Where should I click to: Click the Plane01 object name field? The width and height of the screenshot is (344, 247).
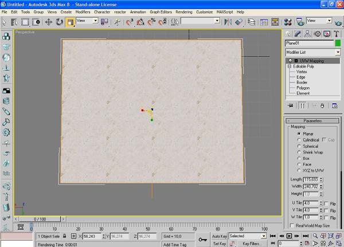pos(310,43)
